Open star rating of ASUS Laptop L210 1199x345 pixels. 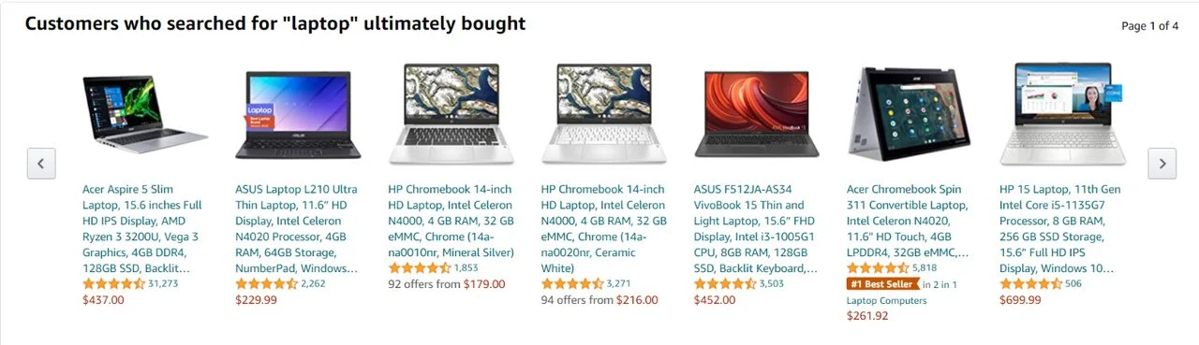(x=266, y=283)
